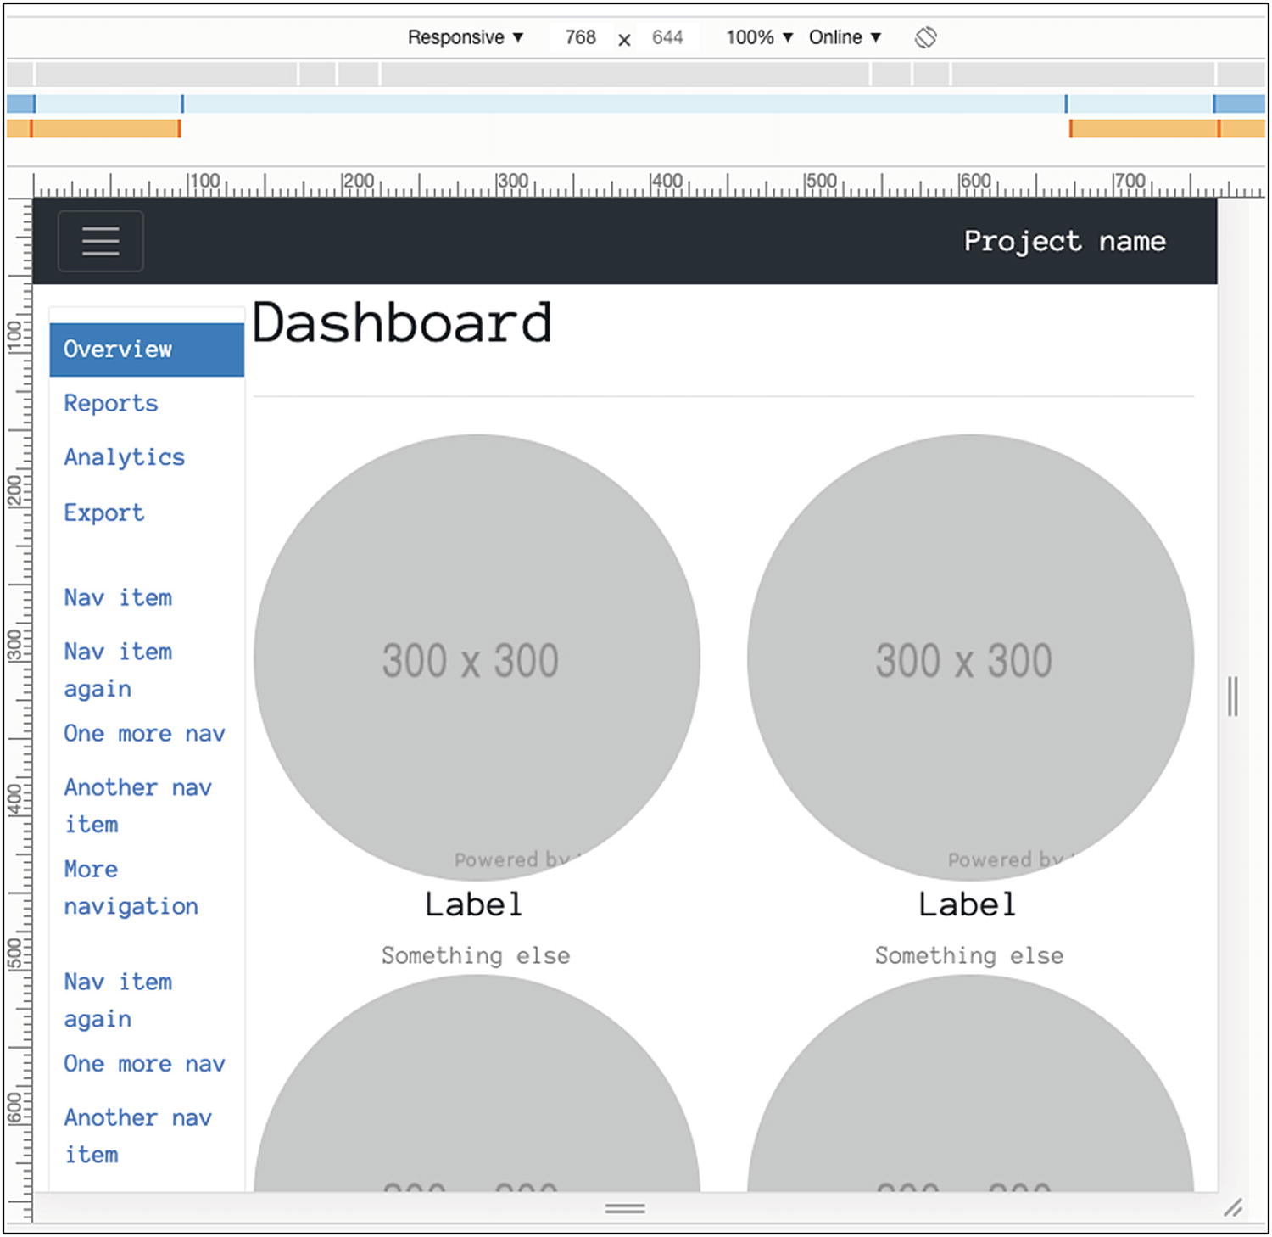1272x1237 pixels.
Task: Click the top-left 300 x 300 placeholder image
Action: pos(477,658)
